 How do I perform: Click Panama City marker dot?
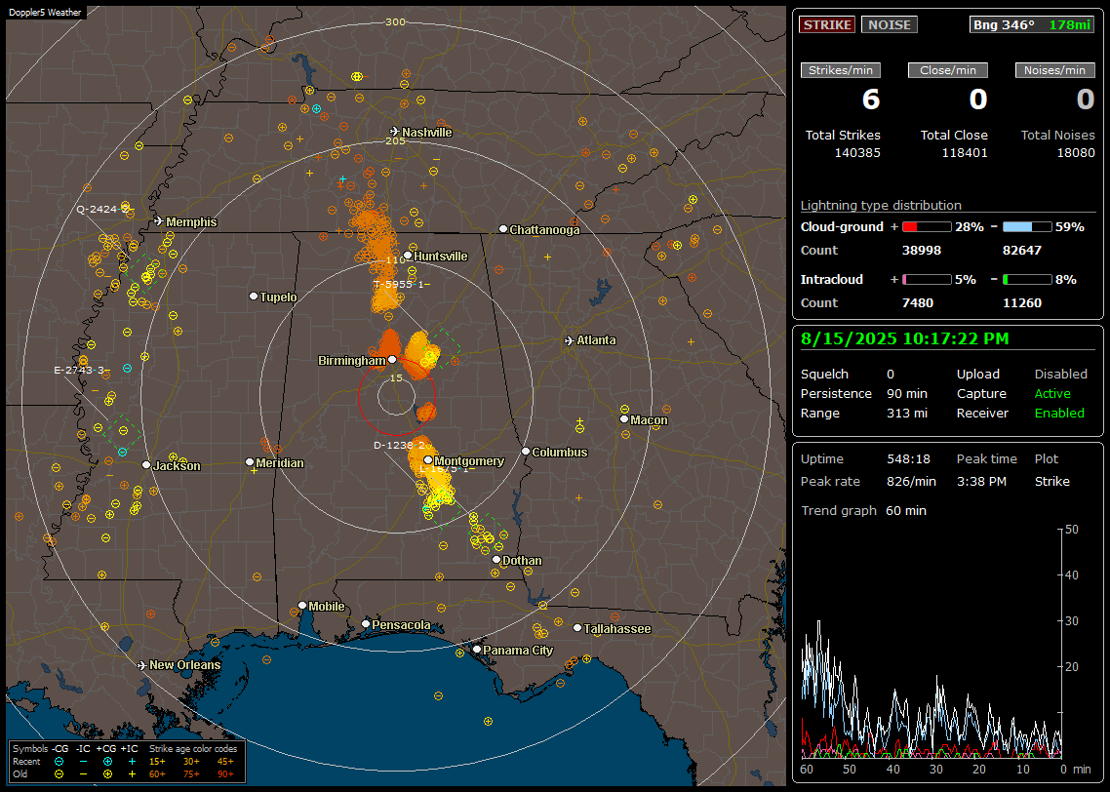477,650
